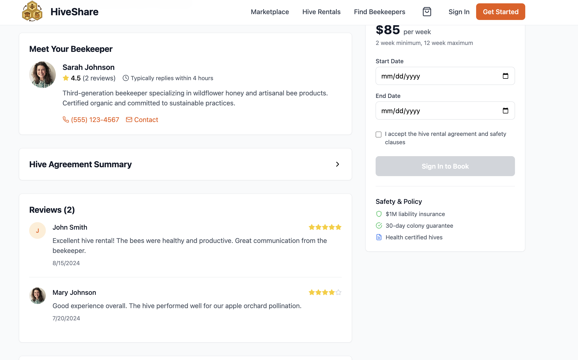Navigate to Find Beekeepers
Viewport: 578px width, 360px height.
(379, 12)
